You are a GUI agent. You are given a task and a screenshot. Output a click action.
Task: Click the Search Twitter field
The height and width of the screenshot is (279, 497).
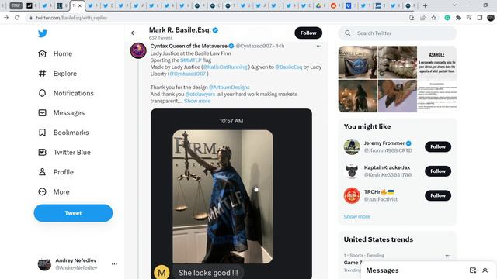pos(398,33)
